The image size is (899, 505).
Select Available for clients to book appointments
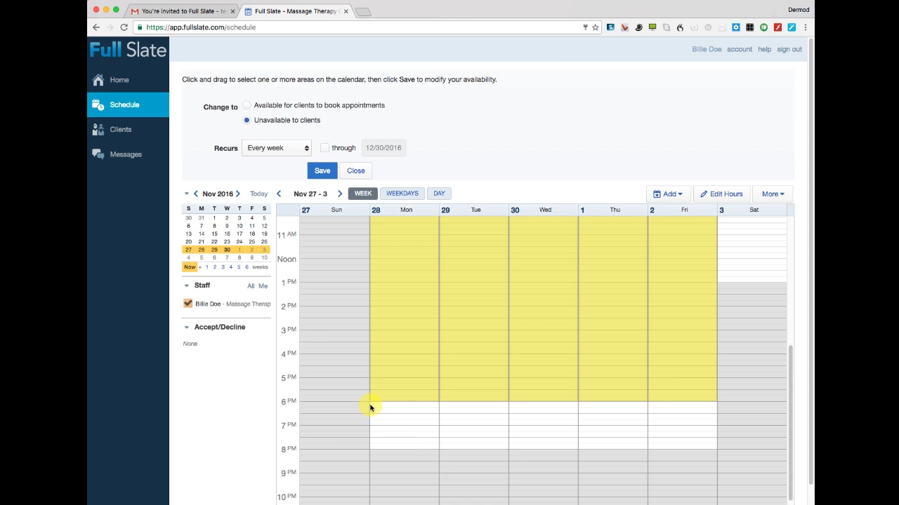point(247,105)
